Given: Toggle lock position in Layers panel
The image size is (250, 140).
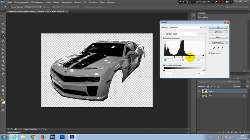Looking at the screenshot, I should (x=215, y=86).
